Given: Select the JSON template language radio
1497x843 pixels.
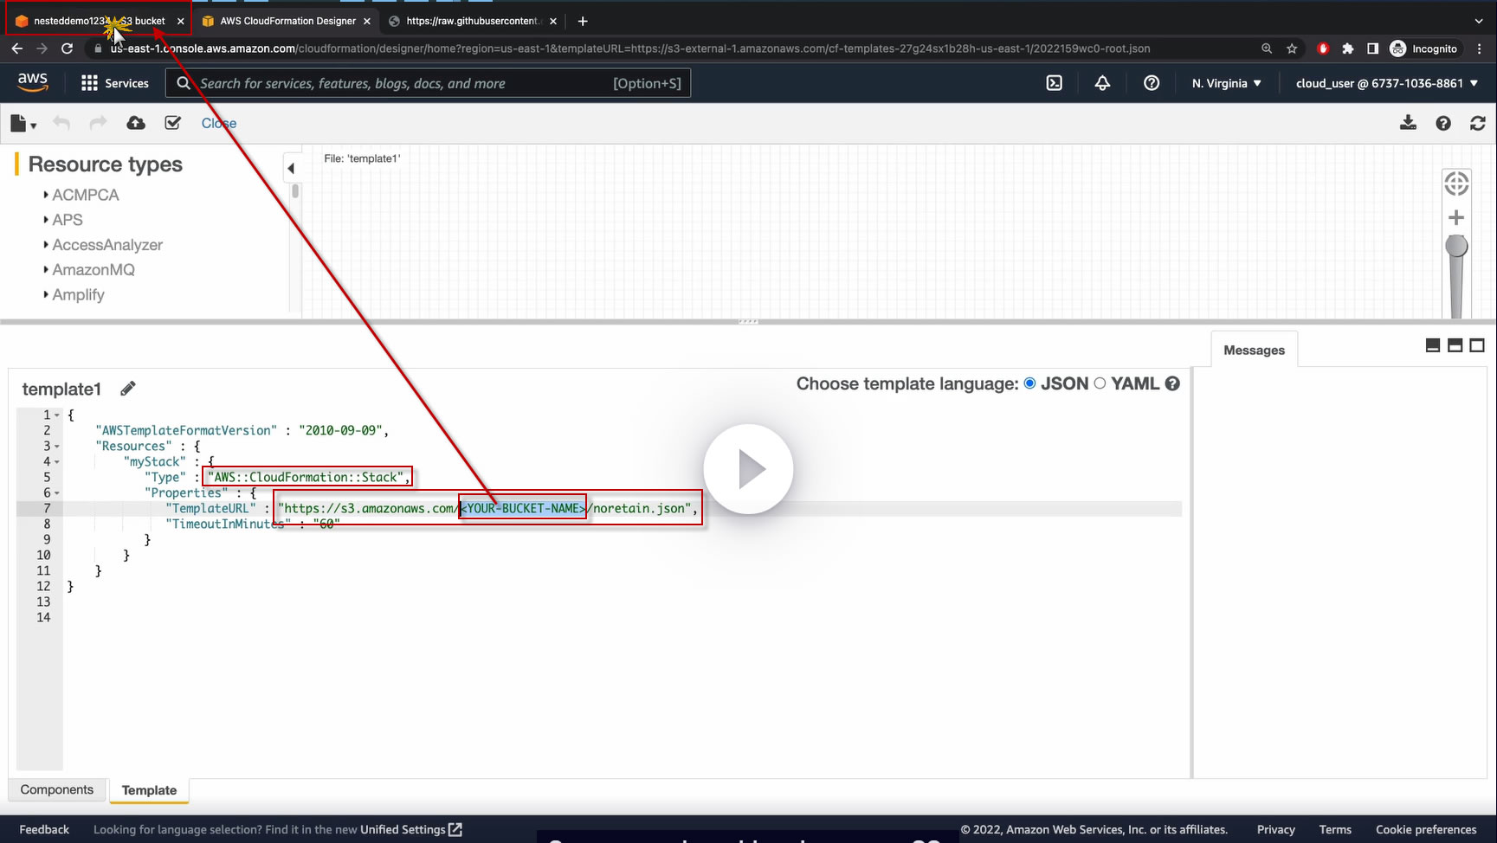Looking at the screenshot, I should point(1030,383).
